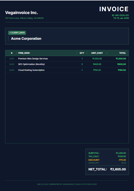The image size is (134, 191).
Task: Click SEO Optimization (Monthly) description
Action: tap(31, 64)
